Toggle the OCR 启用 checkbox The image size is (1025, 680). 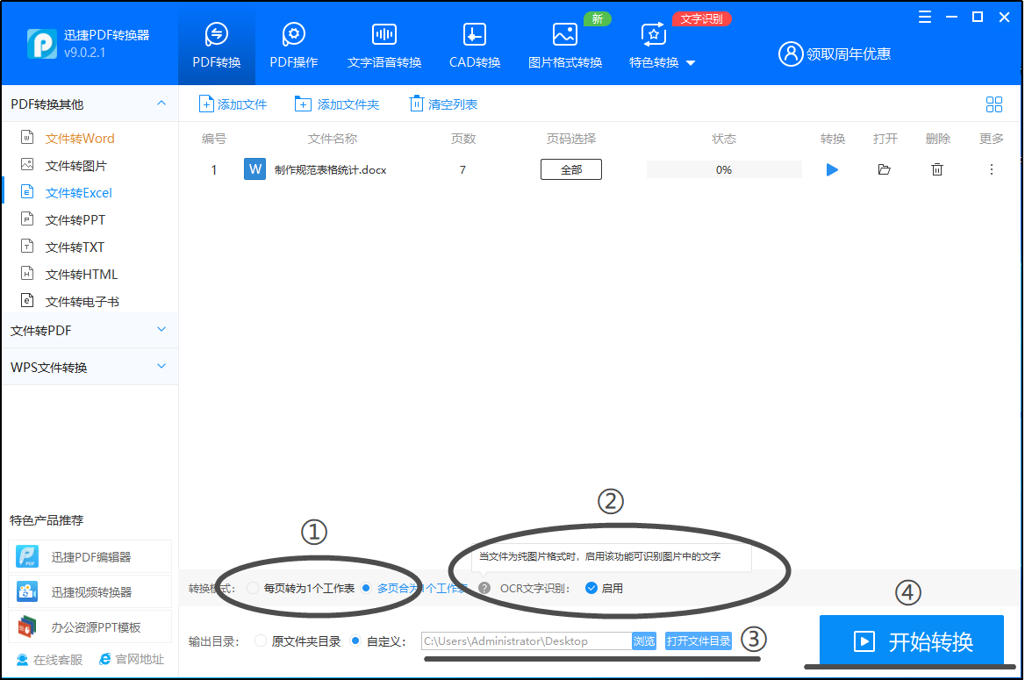click(591, 588)
